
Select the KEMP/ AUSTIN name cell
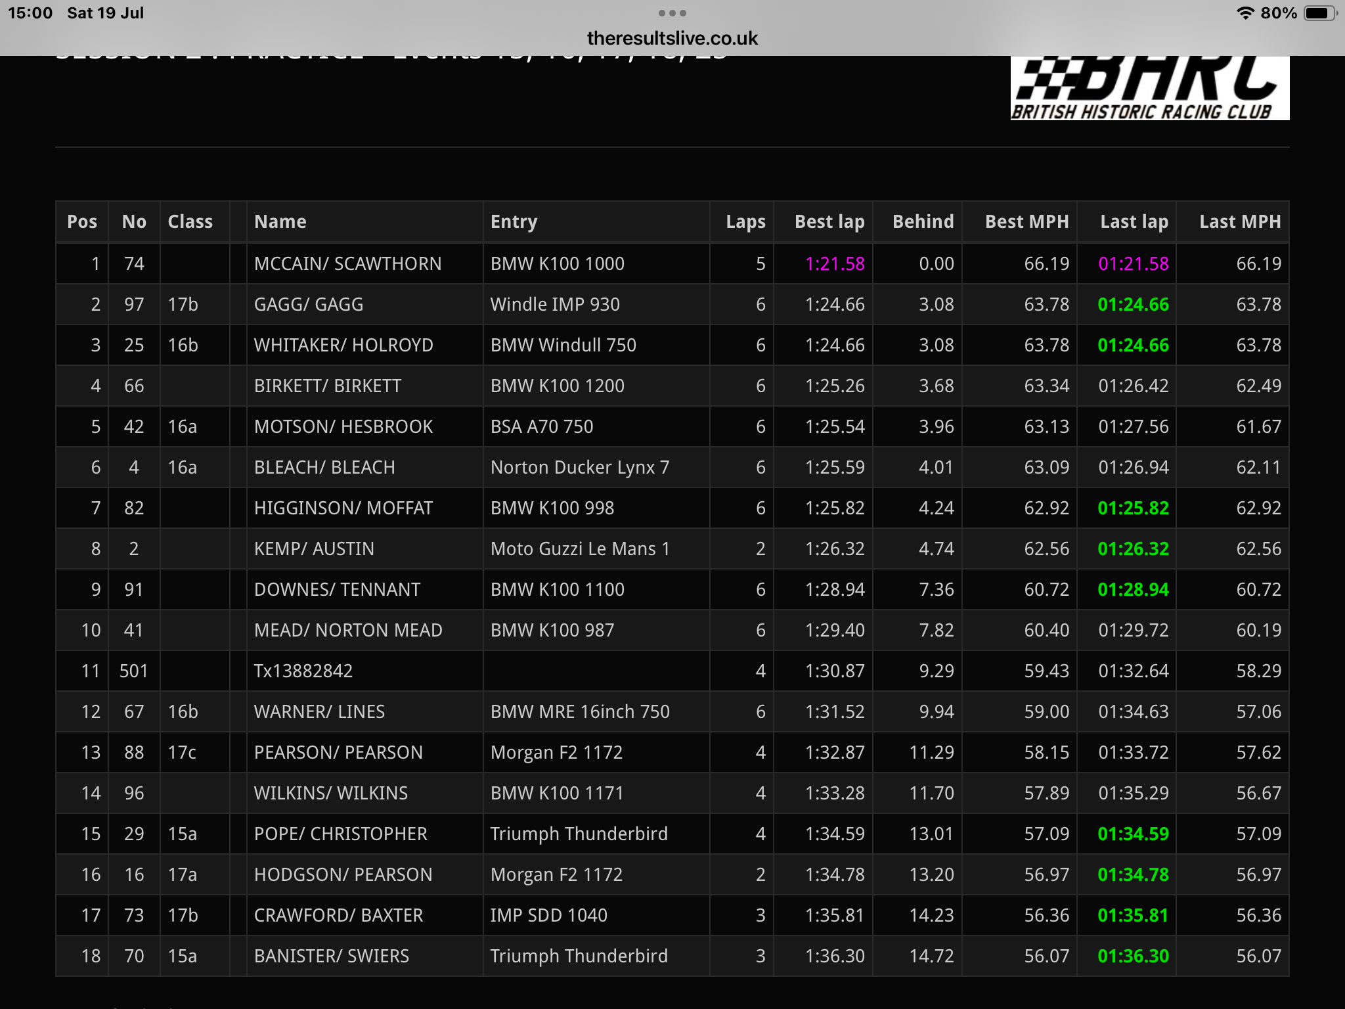364,549
